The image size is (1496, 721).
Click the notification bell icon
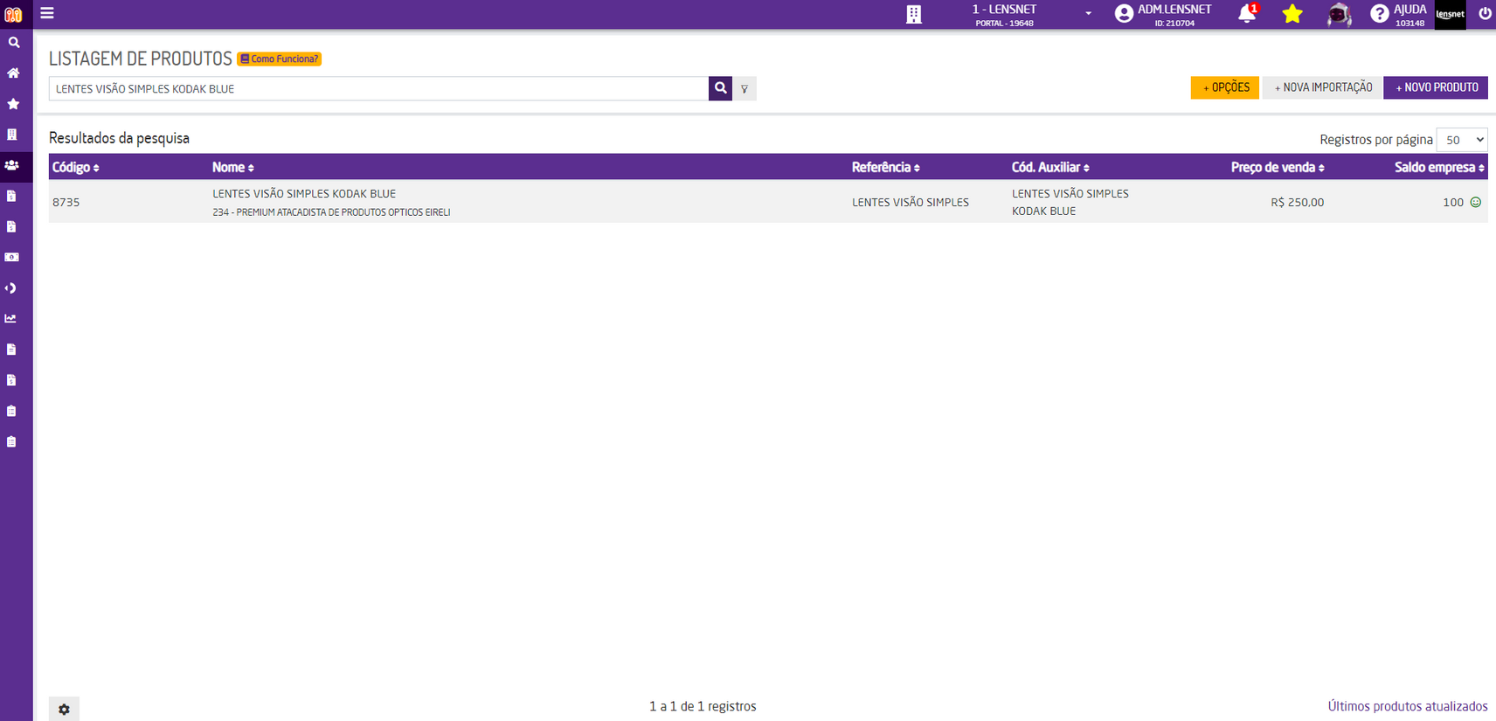[1247, 13]
